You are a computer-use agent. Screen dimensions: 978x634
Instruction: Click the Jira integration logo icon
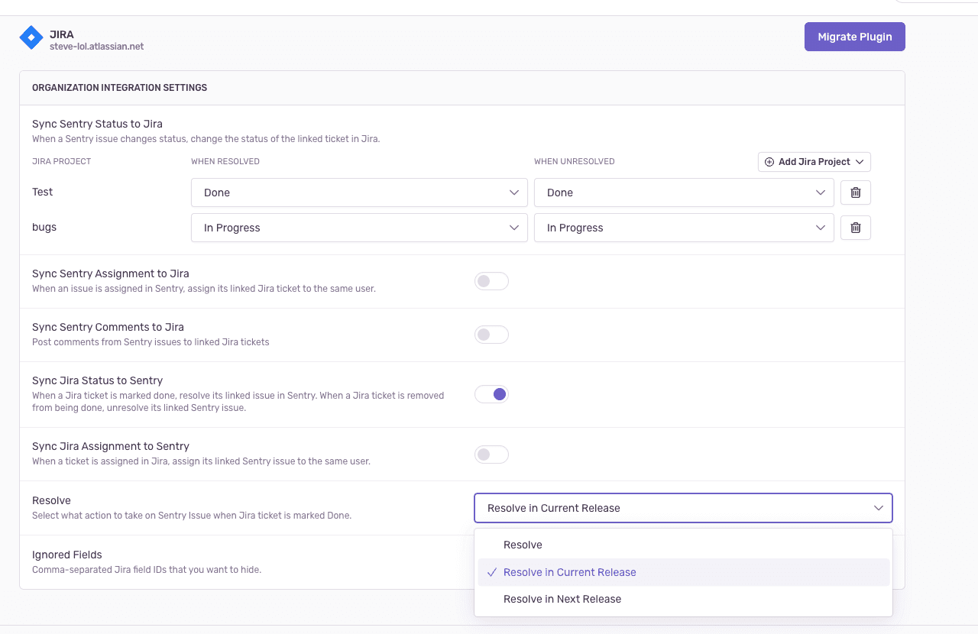pyautogui.click(x=31, y=37)
